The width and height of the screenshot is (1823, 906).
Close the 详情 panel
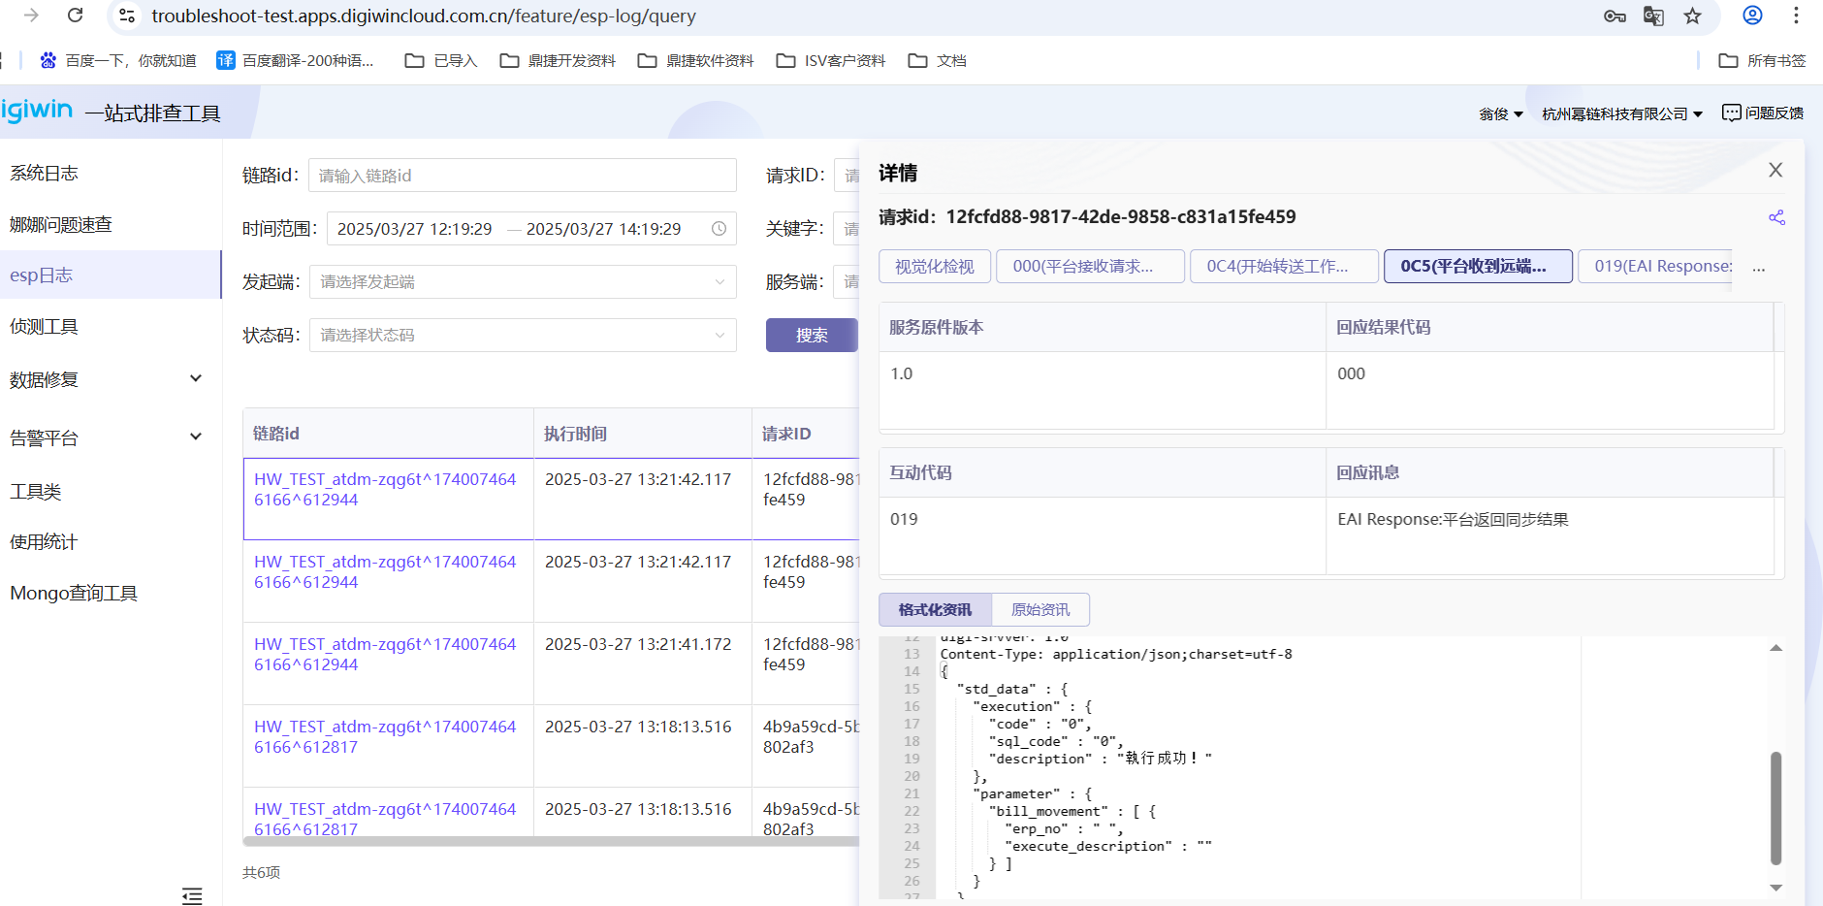(1775, 170)
